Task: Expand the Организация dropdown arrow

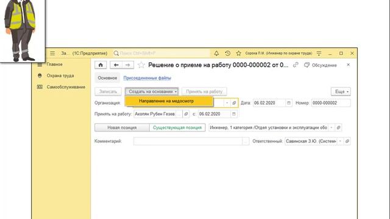Action: pos(227,103)
